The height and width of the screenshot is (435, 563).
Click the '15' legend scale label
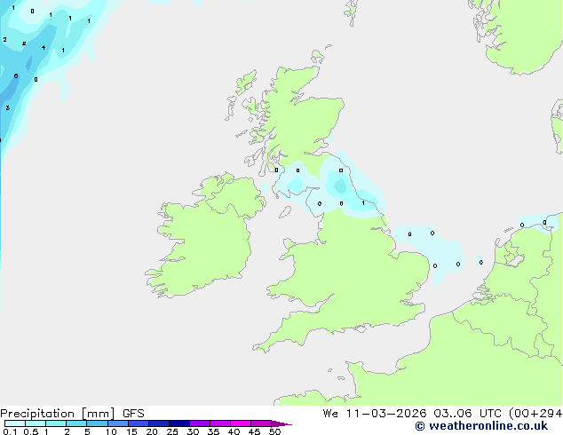[x=131, y=431]
